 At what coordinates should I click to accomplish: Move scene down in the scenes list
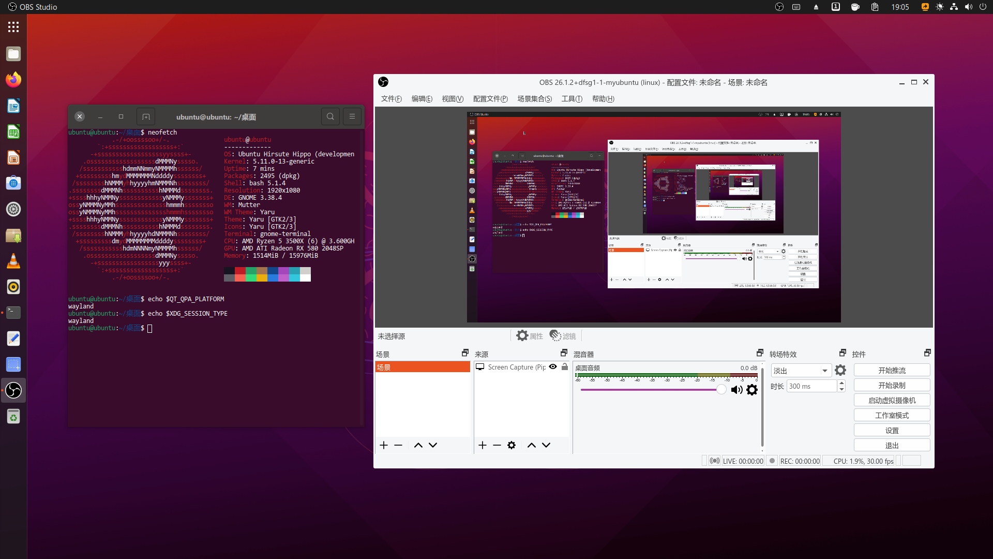[x=433, y=445]
